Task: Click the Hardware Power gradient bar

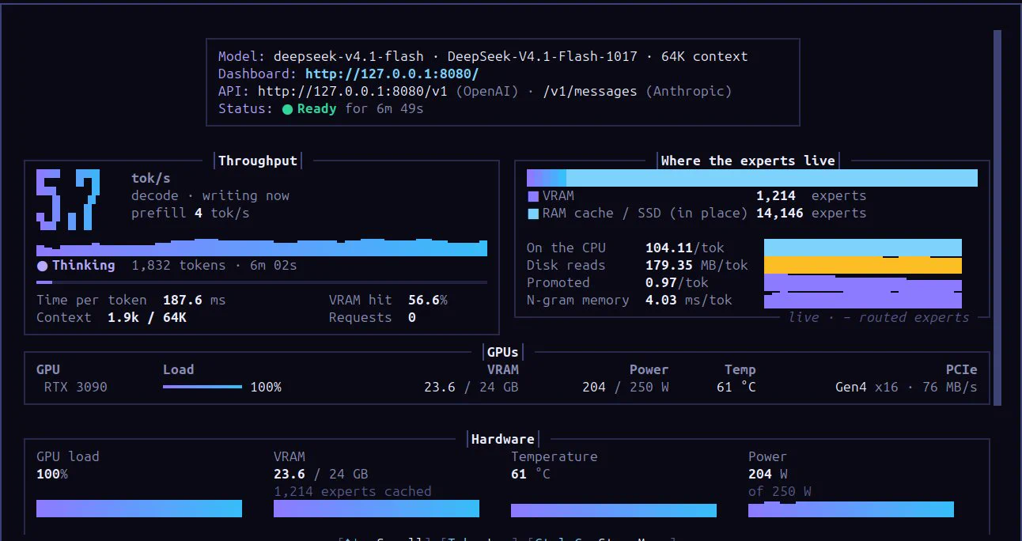Action: pos(851,509)
